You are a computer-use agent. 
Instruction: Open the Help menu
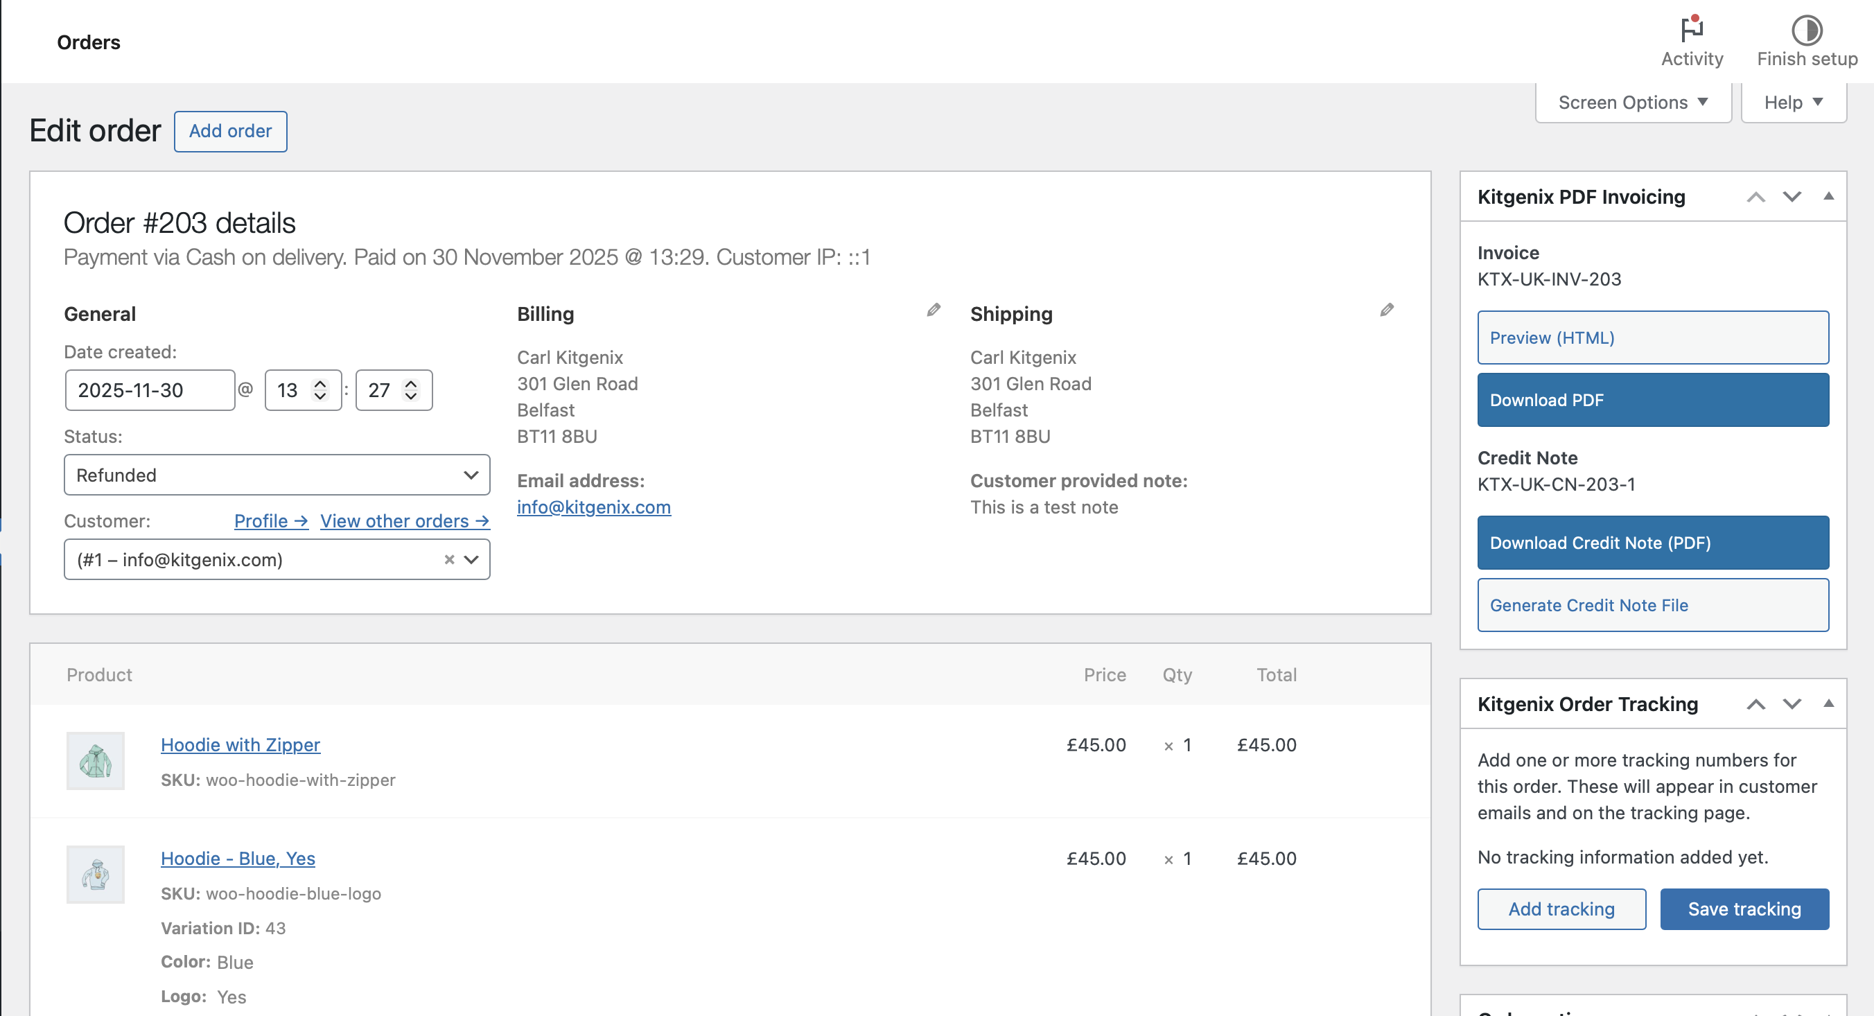coord(1792,102)
